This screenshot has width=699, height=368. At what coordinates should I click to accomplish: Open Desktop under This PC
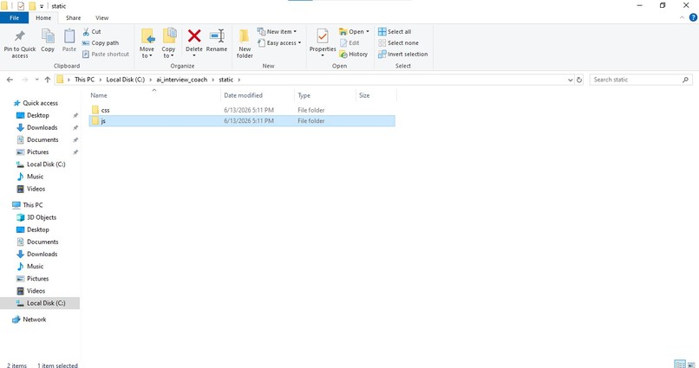click(x=38, y=229)
